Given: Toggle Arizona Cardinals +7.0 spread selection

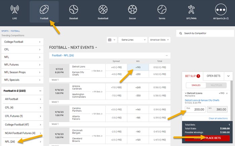Looking at the screenshot, I should (x=116, y=87).
